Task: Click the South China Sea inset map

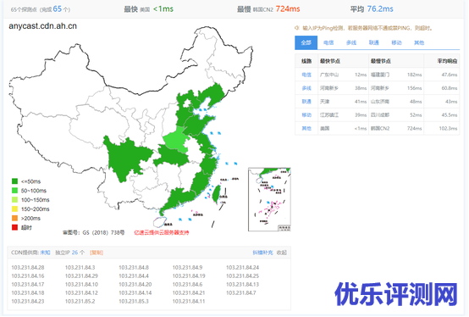Action: (x=269, y=199)
